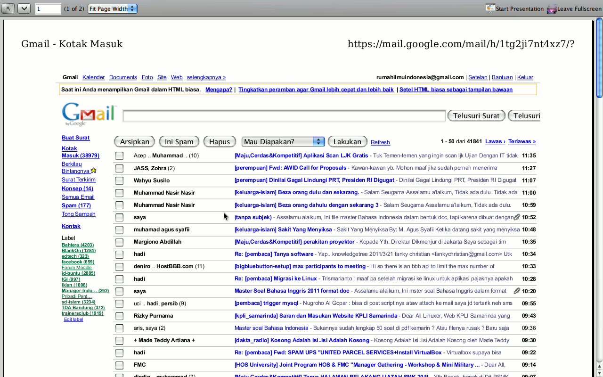The height and width of the screenshot is (377, 603).
Task: Click Buat Surat to compose
Action: pos(75,138)
